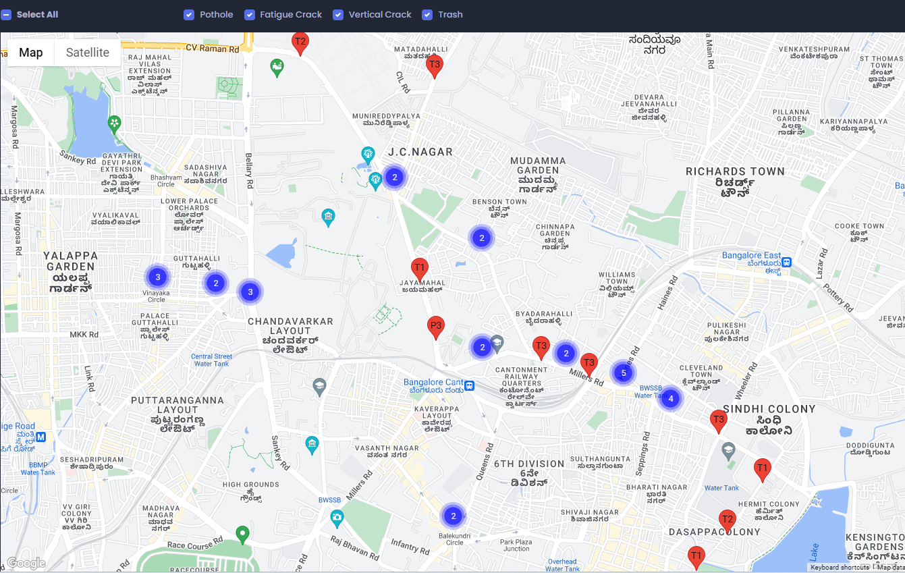Open the cluster of 4 markers
This screenshot has height=573, width=905.
670,398
